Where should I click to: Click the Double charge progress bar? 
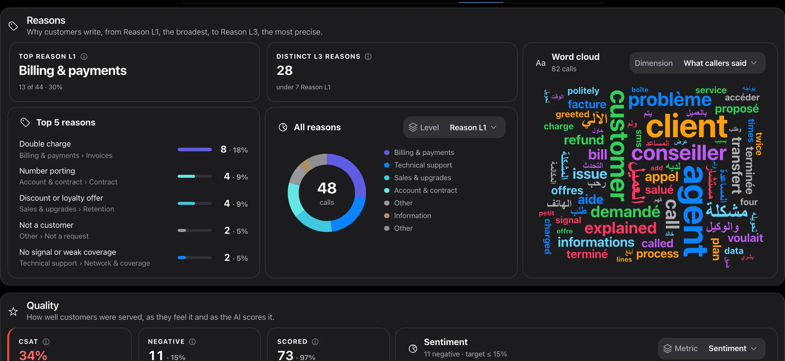point(195,150)
